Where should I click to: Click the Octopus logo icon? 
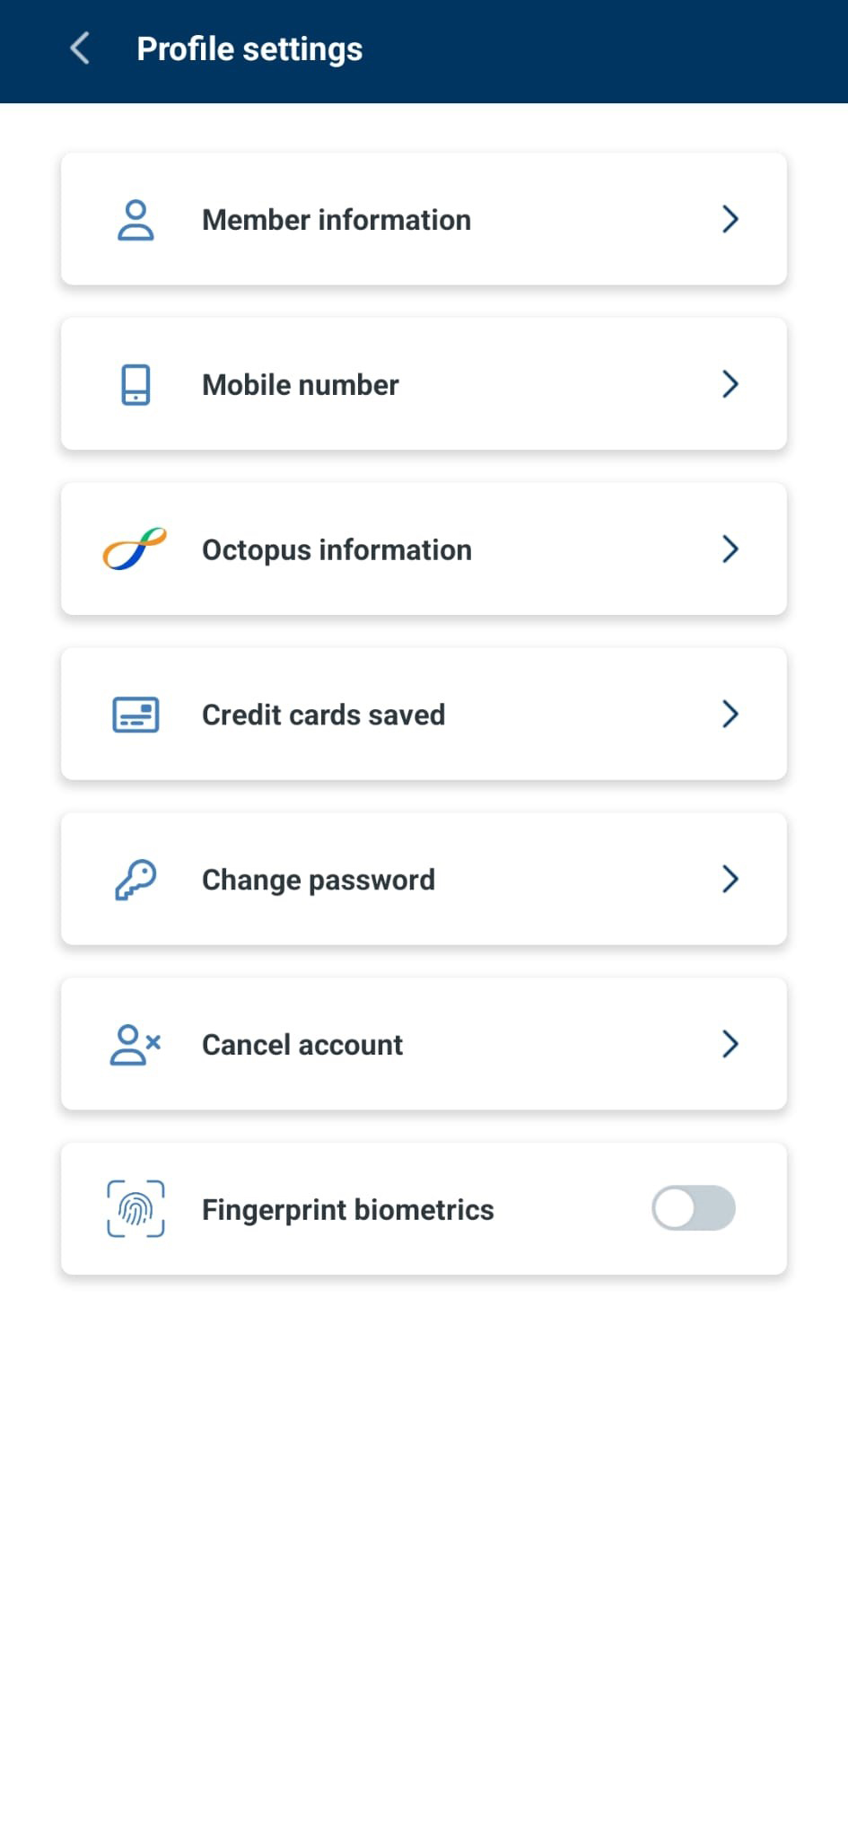pos(135,548)
